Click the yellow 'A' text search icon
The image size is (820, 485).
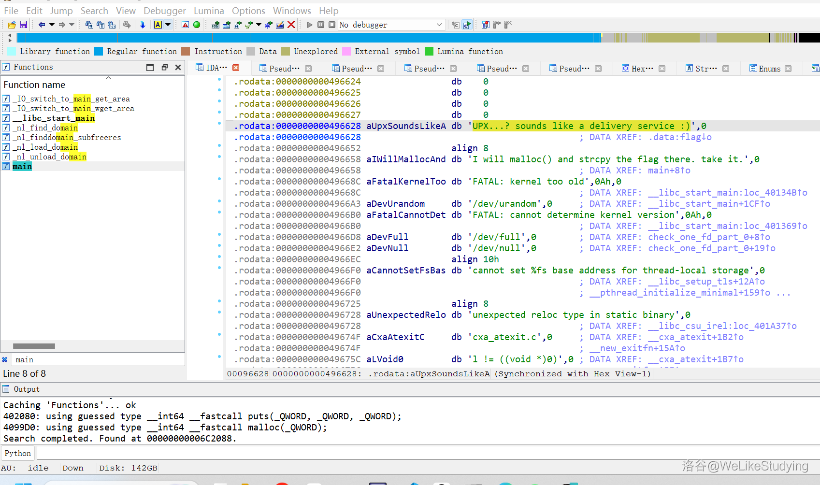(158, 25)
